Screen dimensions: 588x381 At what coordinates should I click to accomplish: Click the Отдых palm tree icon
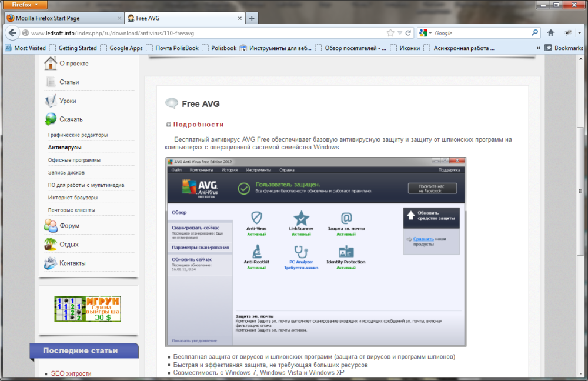coord(50,244)
